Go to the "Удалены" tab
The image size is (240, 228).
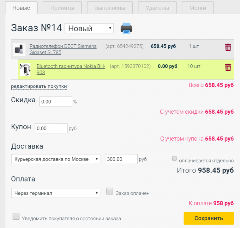click(157, 8)
